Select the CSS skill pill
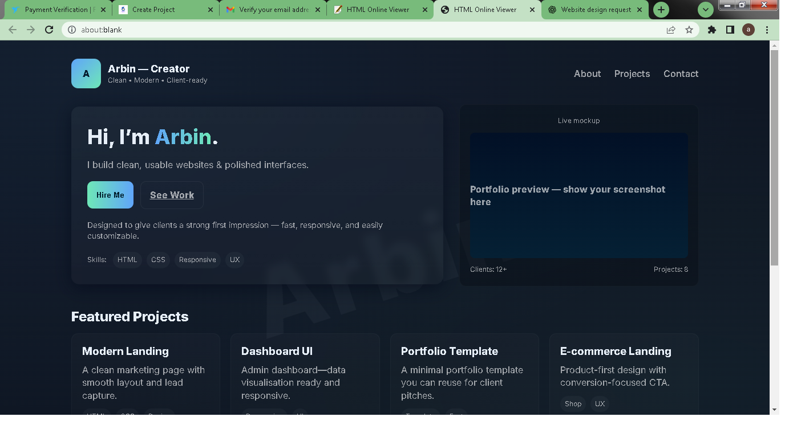The height and width of the screenshot is (433, 785). 158,260
